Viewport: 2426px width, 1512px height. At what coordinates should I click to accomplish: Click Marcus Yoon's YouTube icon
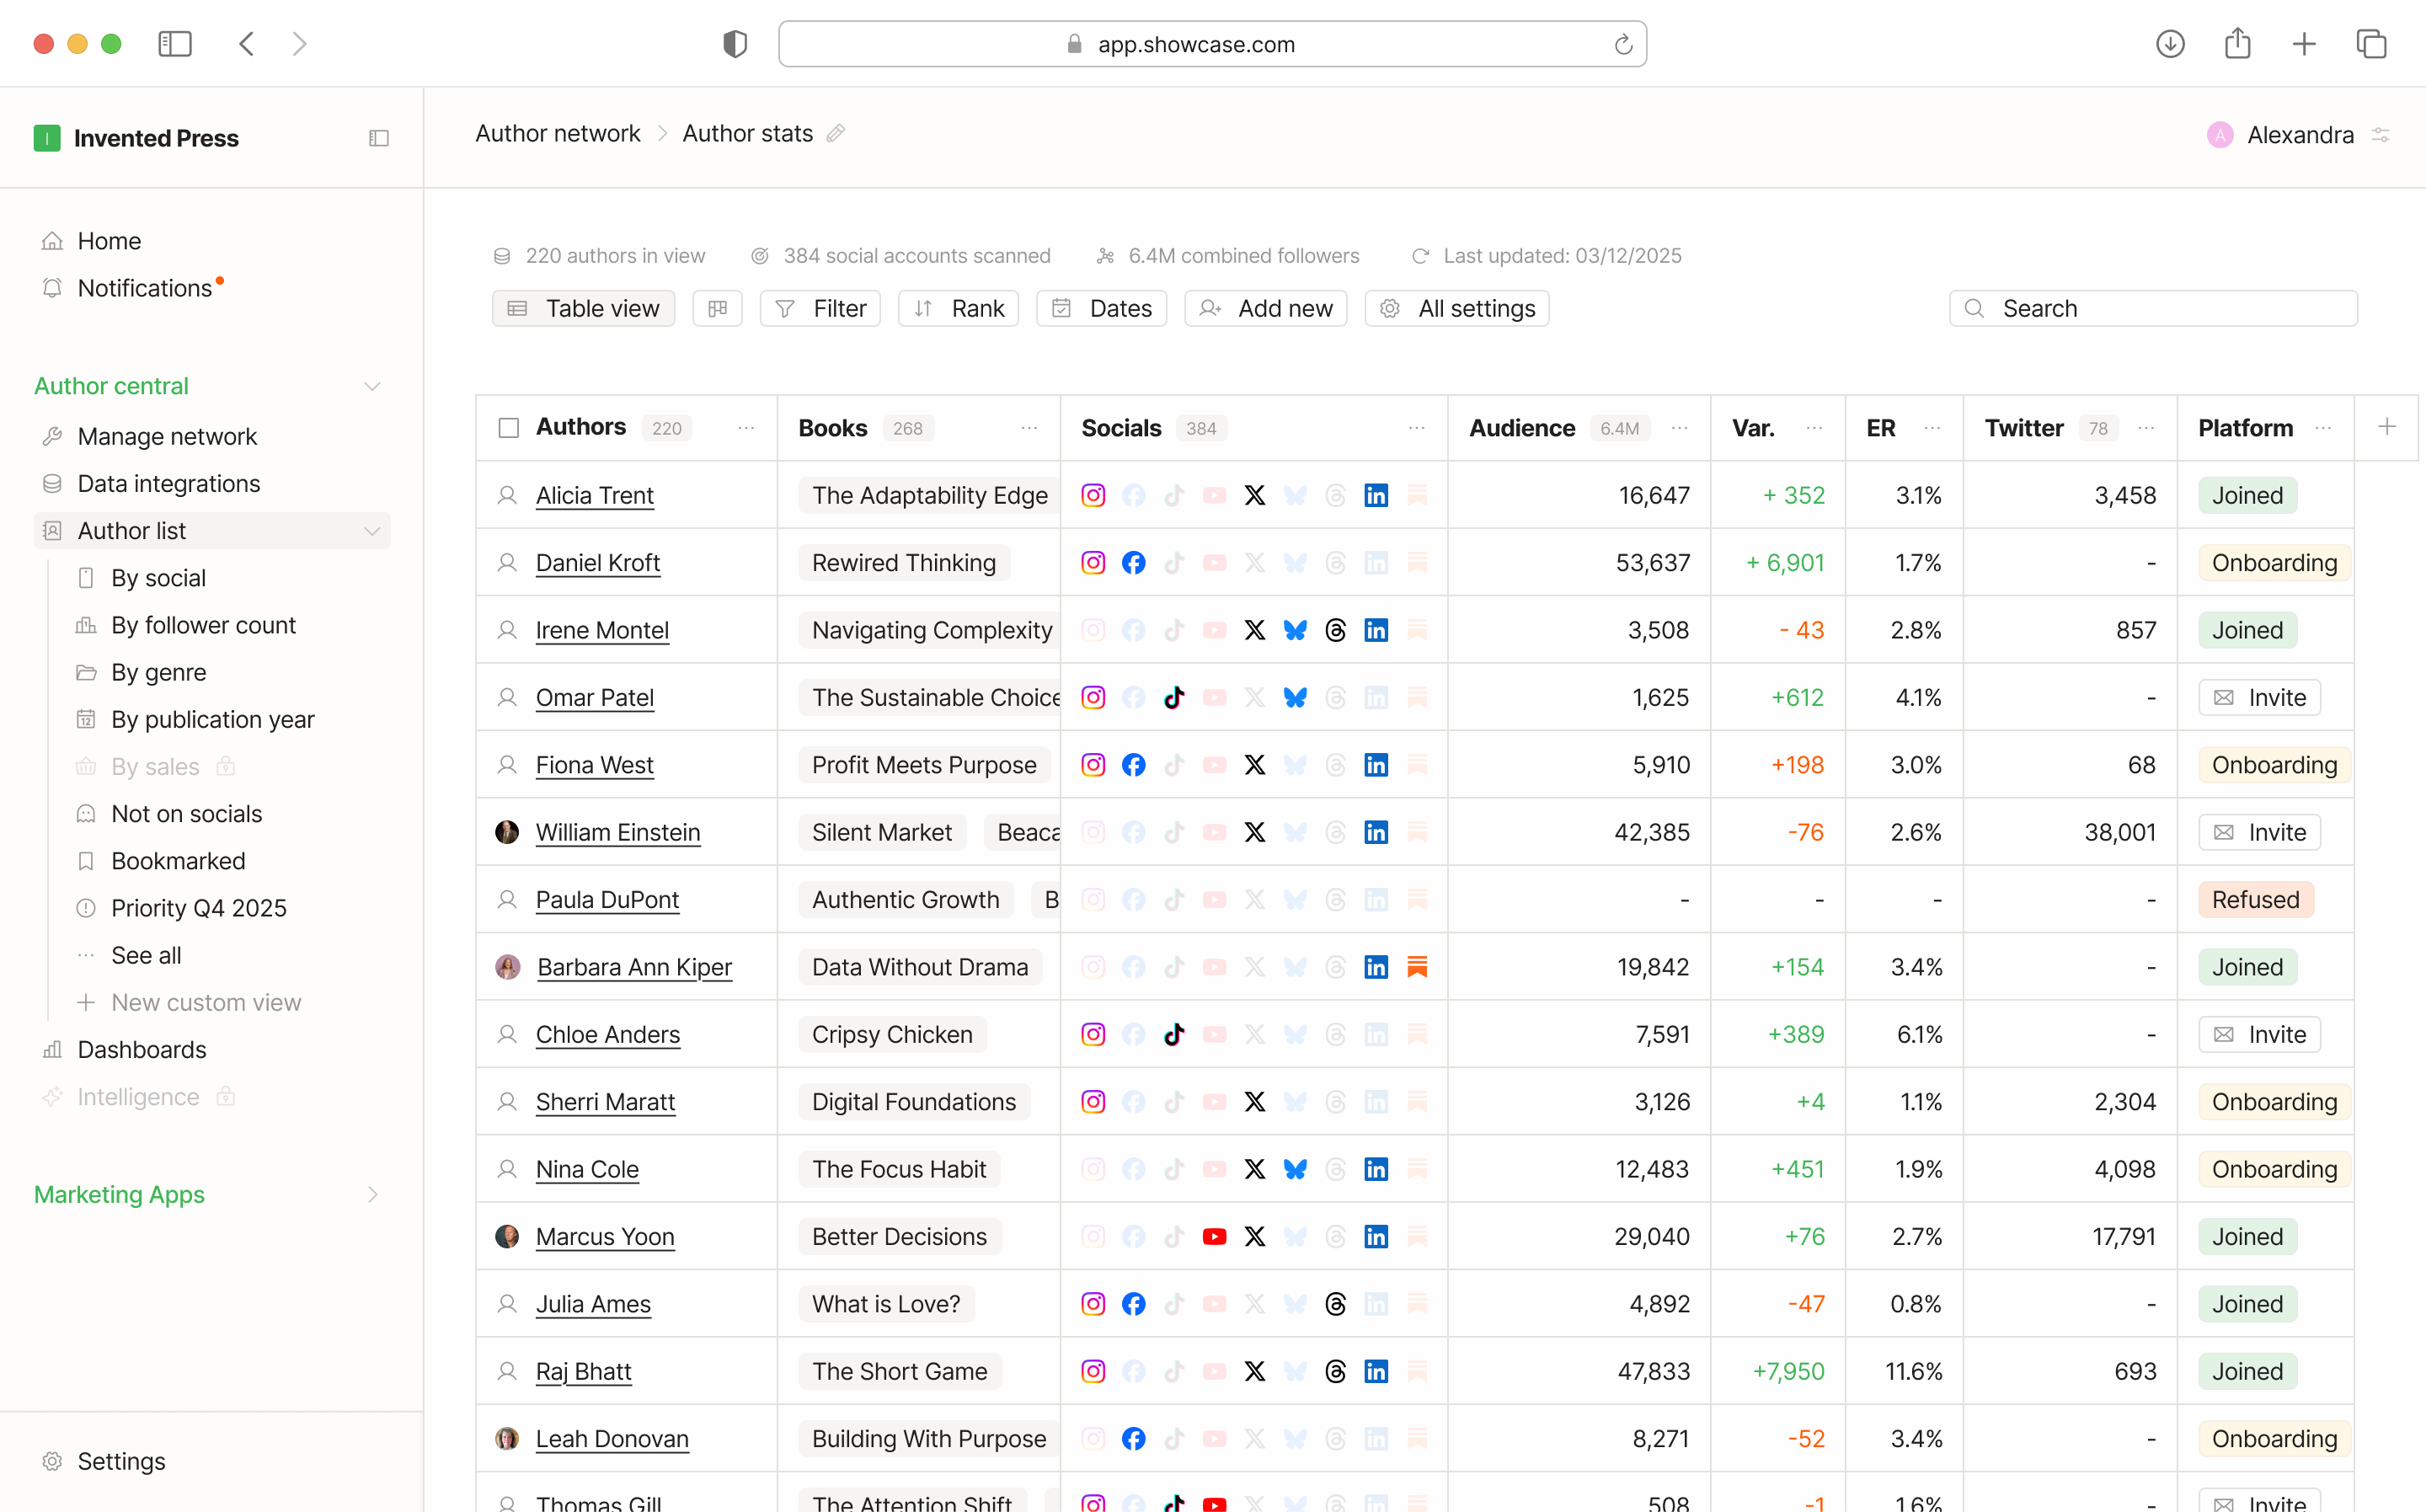tap(1214, 1237)
